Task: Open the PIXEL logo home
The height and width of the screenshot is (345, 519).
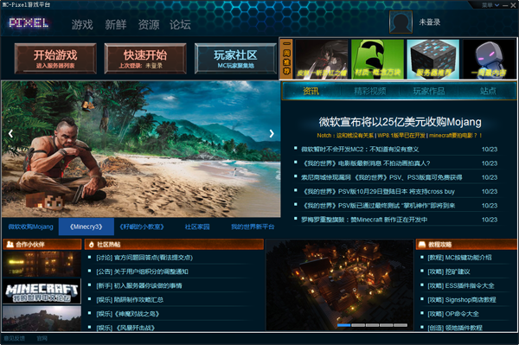Action: coord(29,22)
